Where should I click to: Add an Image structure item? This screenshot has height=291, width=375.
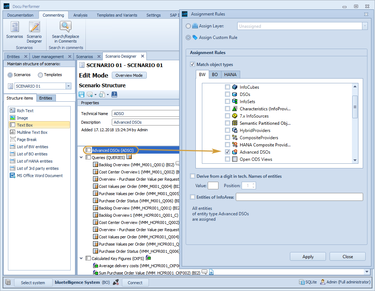click(22, 118)
